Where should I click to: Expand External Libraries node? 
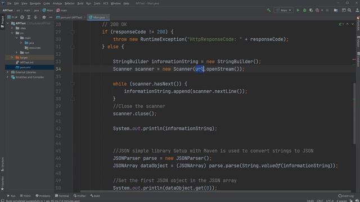coord(7,72)
